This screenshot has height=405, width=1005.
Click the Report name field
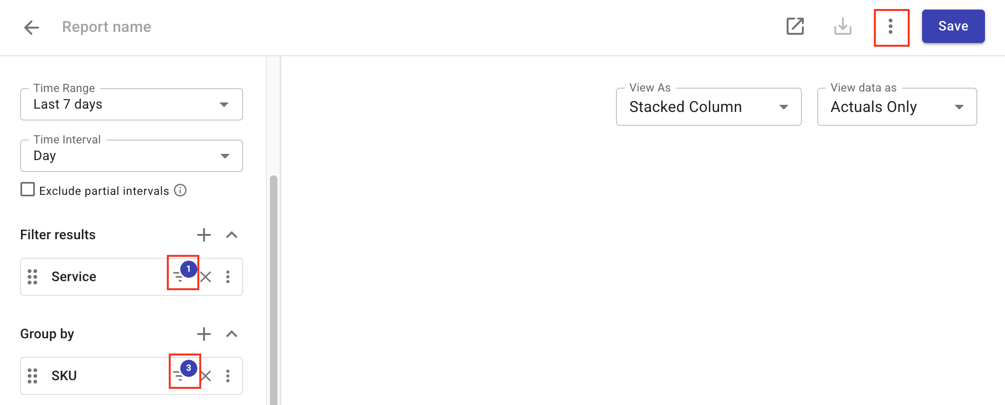(107, 27)
